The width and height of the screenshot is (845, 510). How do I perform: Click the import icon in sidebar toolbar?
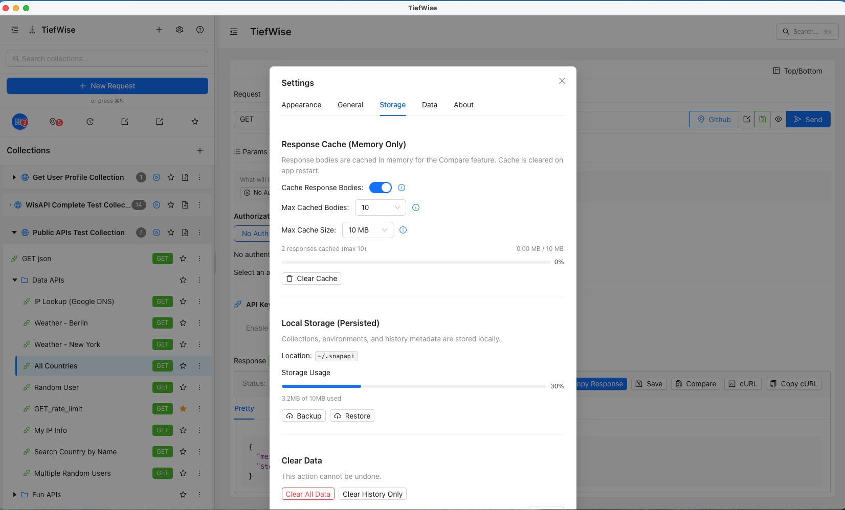pos(125,122)
